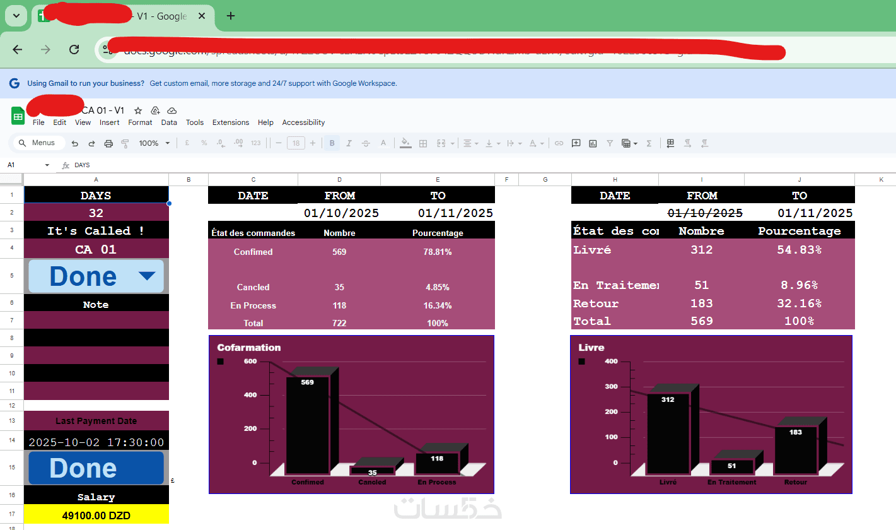
Task: Reload the page in the browser
Action: point(74,49)
